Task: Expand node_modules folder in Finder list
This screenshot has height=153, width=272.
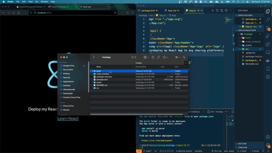Action: click(93, 74)
